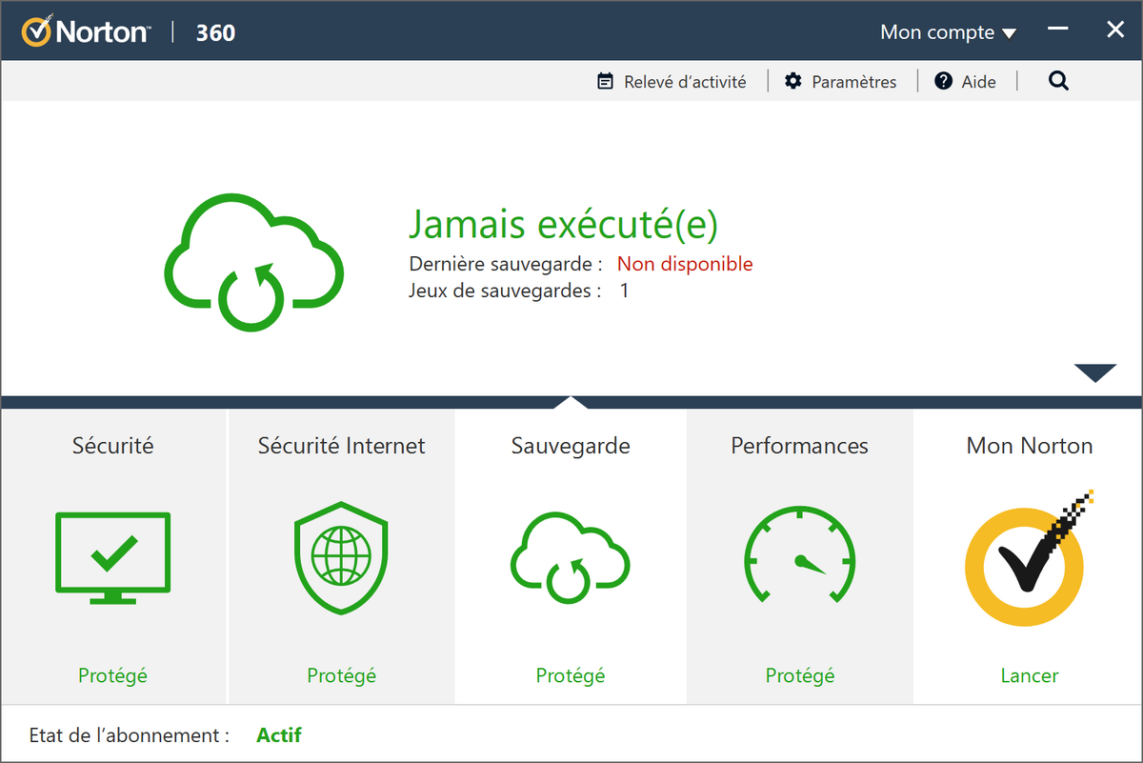Select the Sécurité Internet tab label
Screen dimensions: 1143x763
341,446
